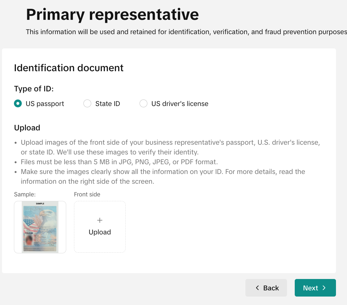Open the sample passport image thumbnail
Viewport: 347px width, 305px height.
click(40, 227)
